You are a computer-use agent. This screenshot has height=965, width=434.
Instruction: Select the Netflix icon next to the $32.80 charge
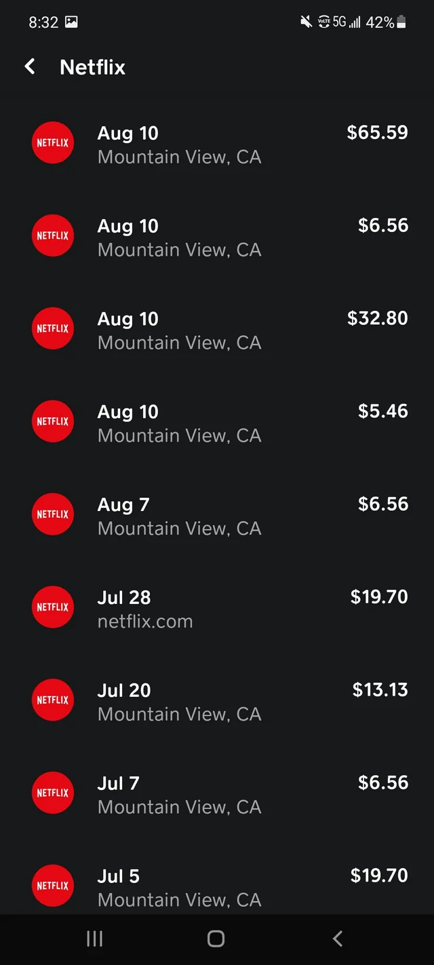point(52,328)
